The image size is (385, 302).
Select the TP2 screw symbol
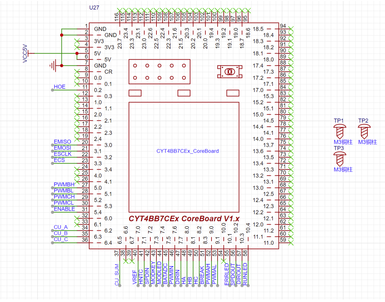[x=364, y=131]
